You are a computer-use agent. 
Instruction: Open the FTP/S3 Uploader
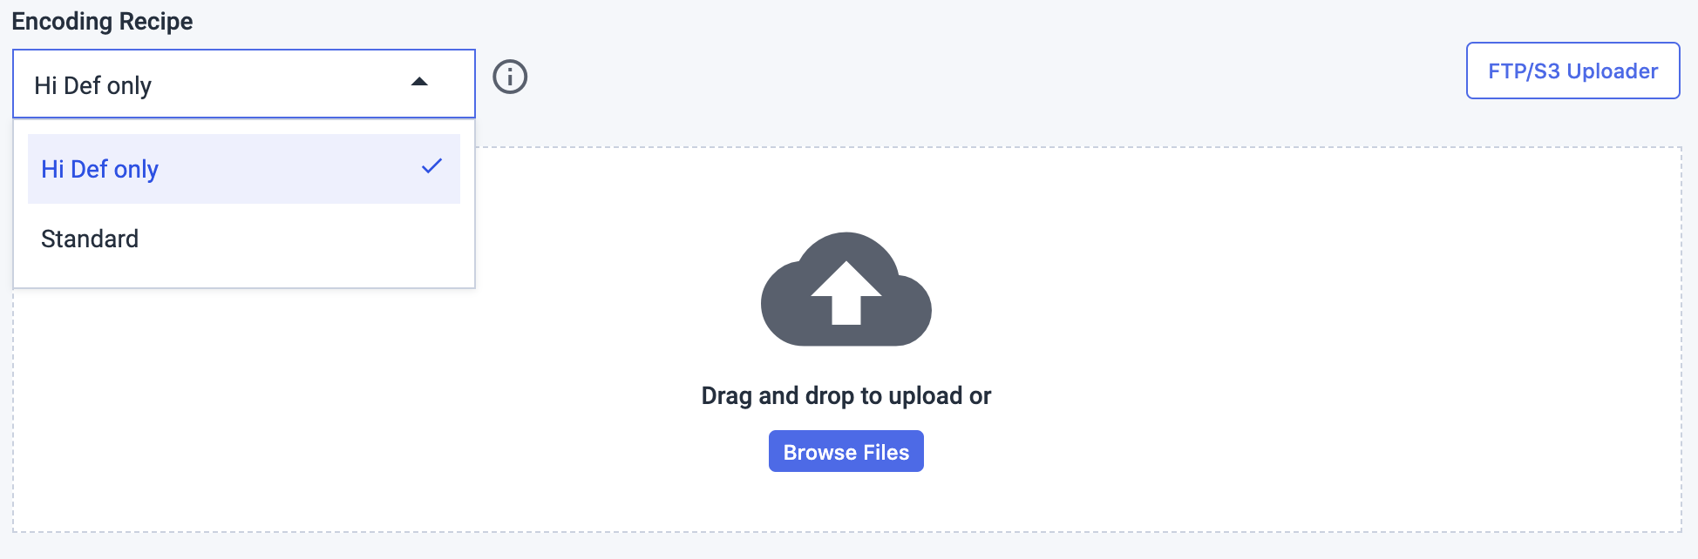1572,71
